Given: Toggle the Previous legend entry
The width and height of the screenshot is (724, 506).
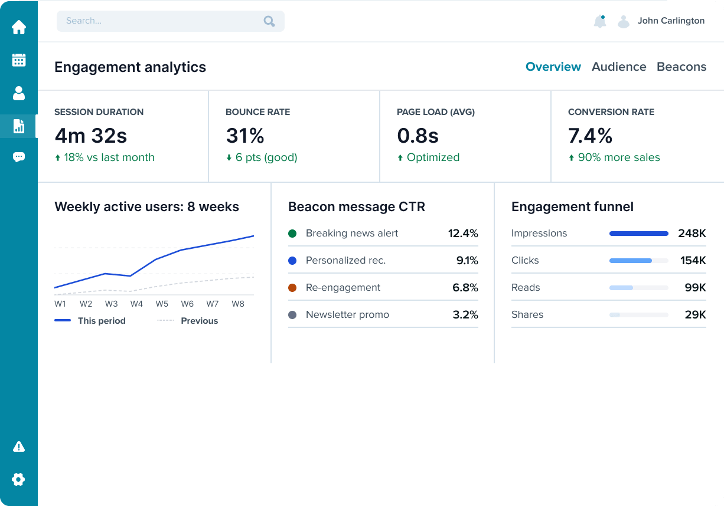Looking at the screenshot, I should [x=188, y=321].
